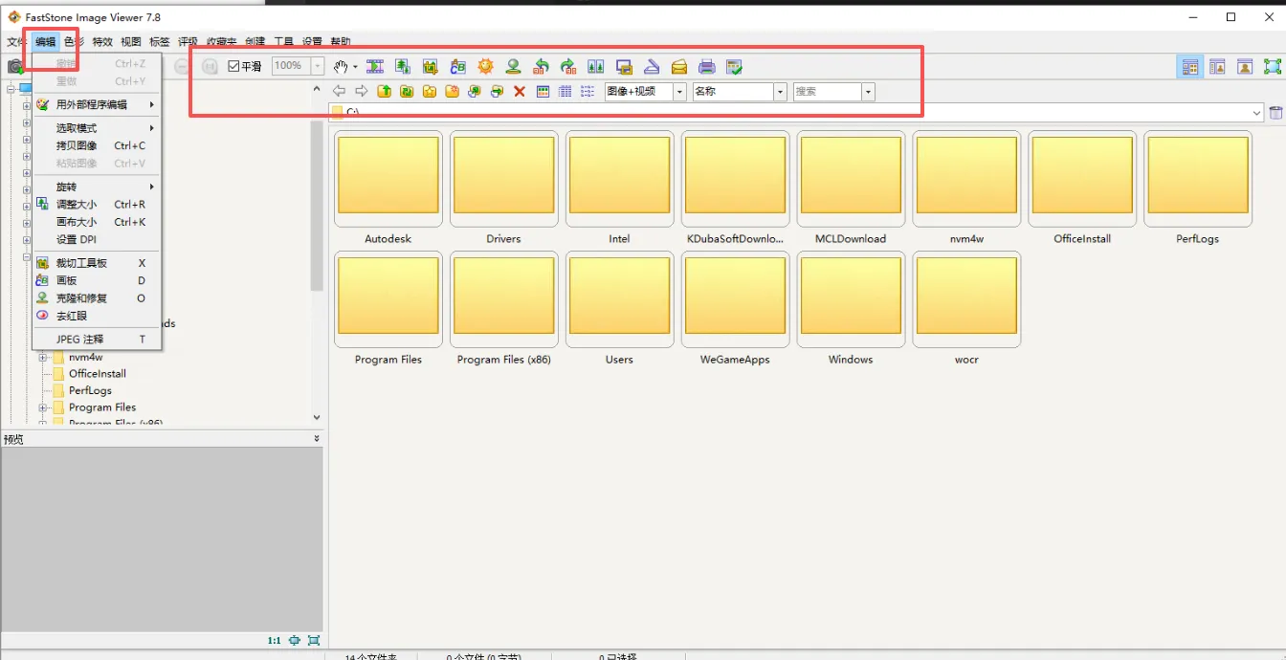This screenshot has width=1286, height=660.
Task: Rotate left using the toolbar icon
Action: (x=541, y=66)
